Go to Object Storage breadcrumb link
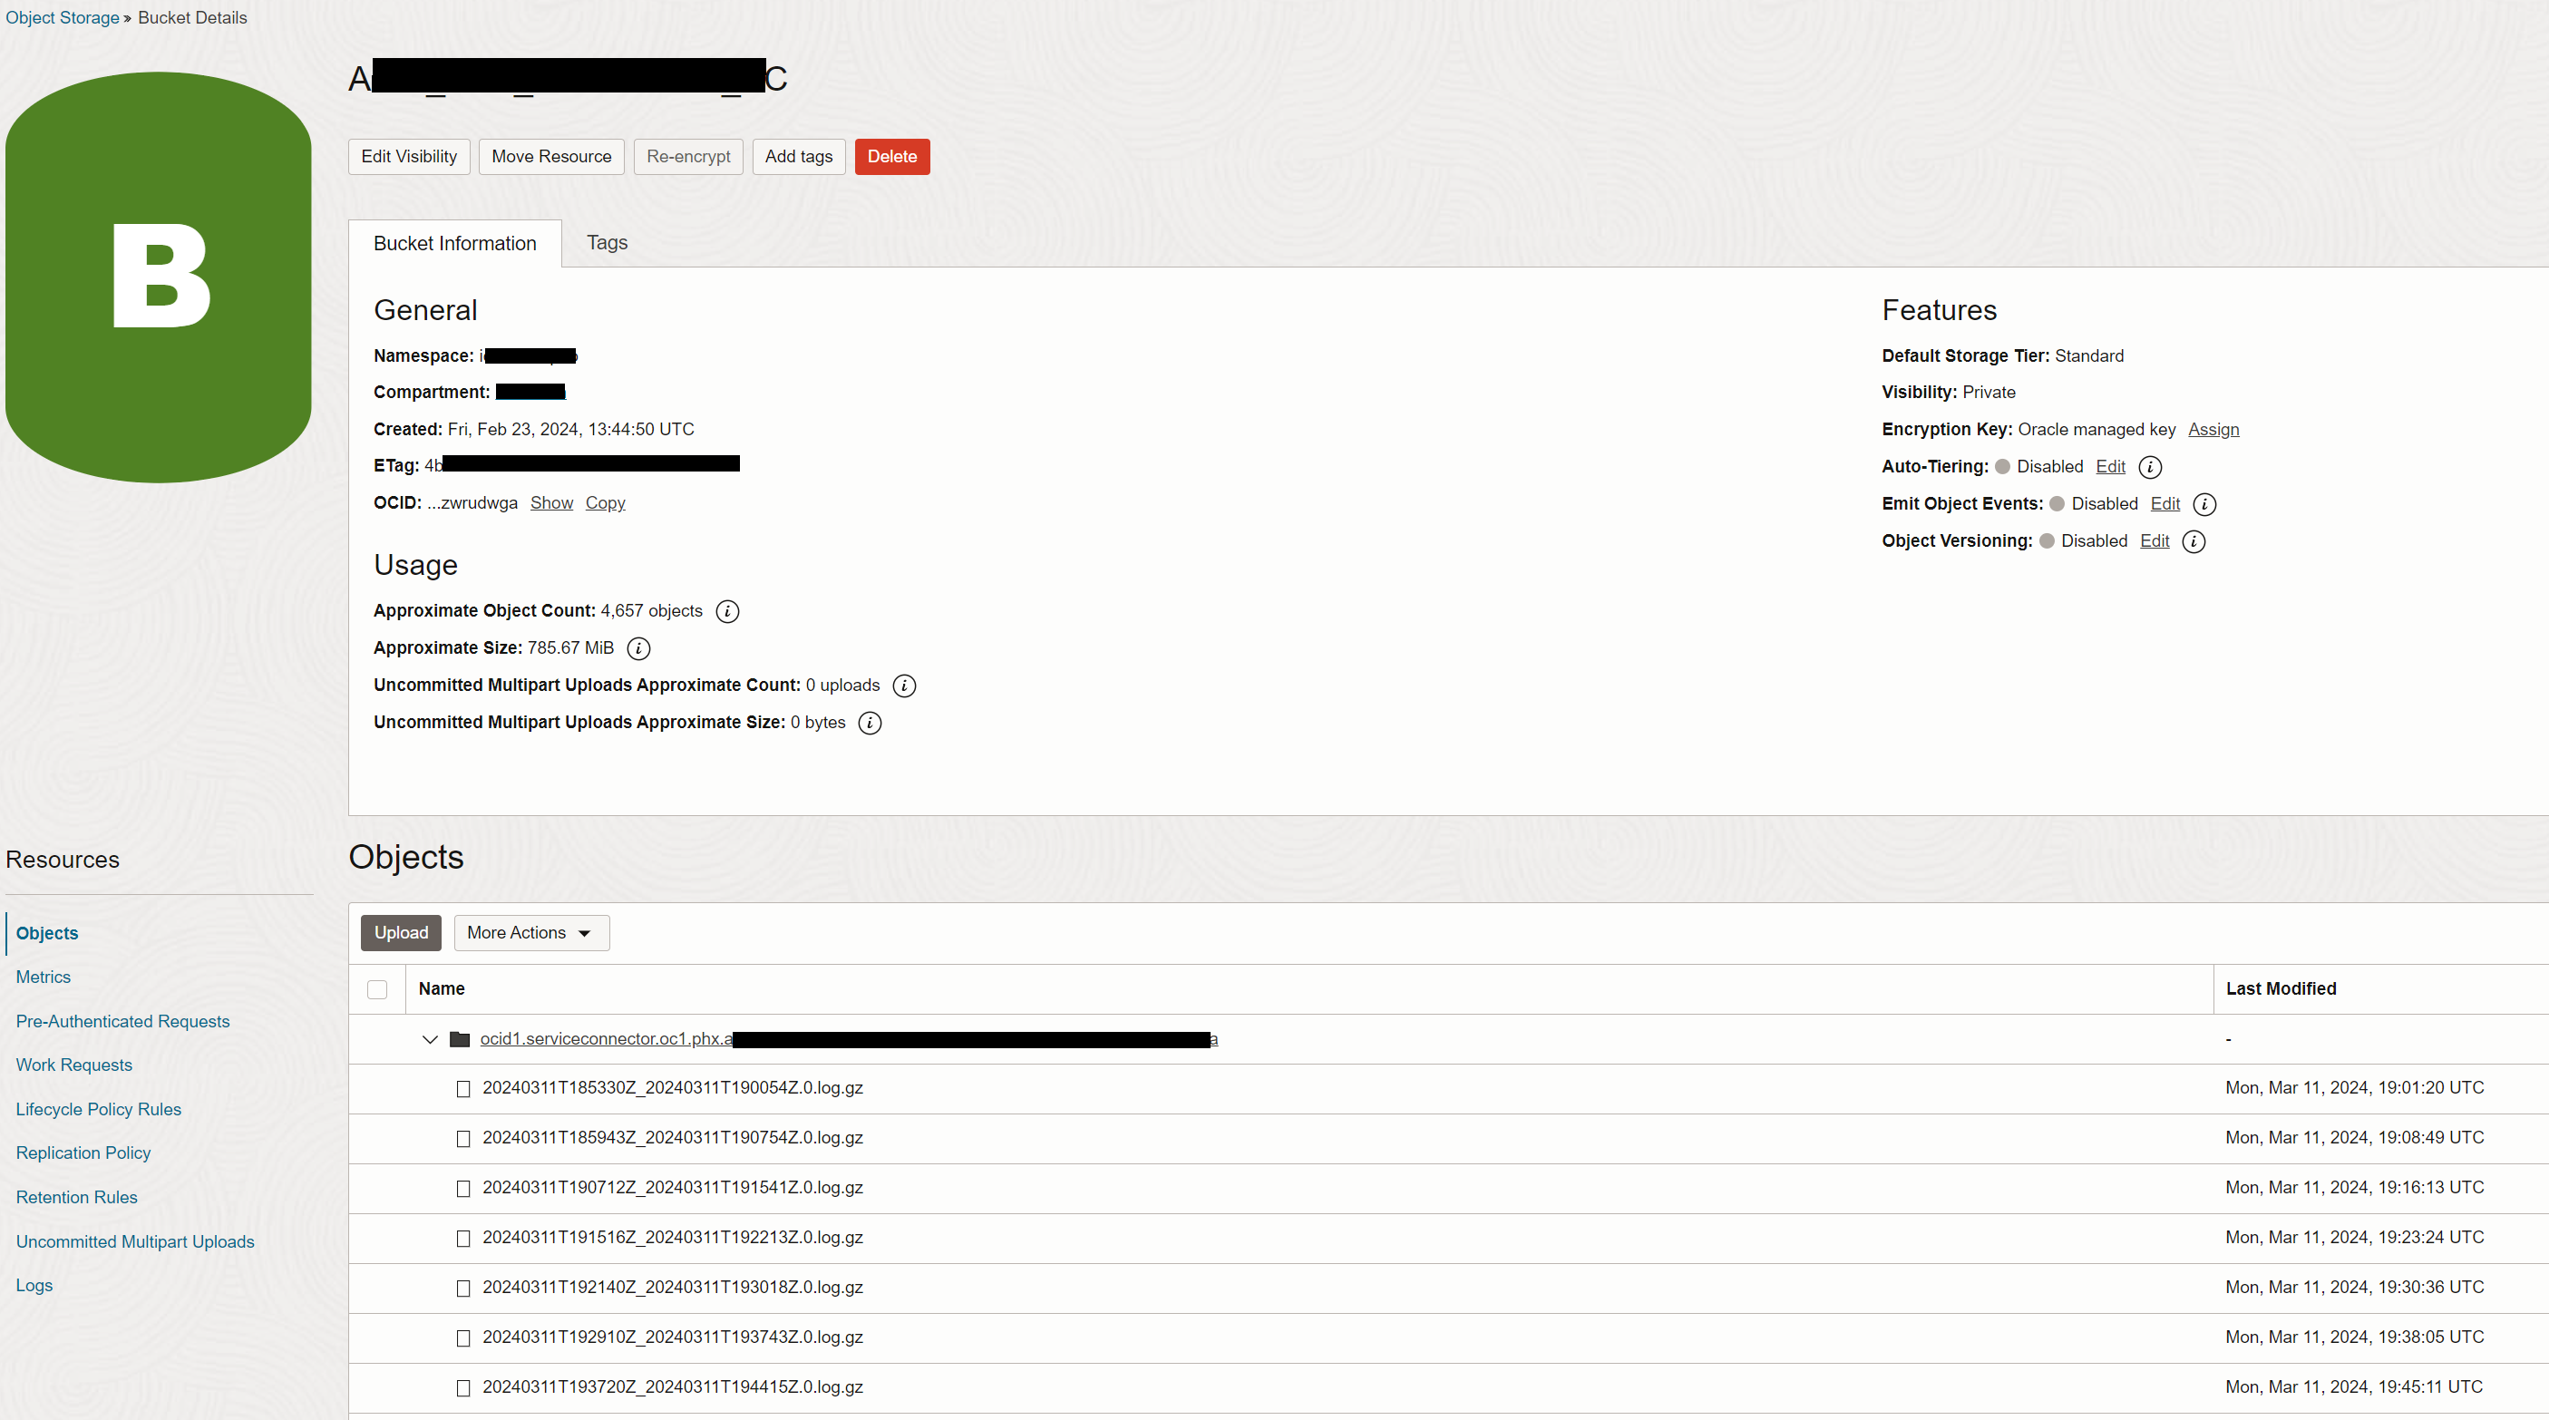The width and height of the screenshot is (2549, 1420). [62, 18]
